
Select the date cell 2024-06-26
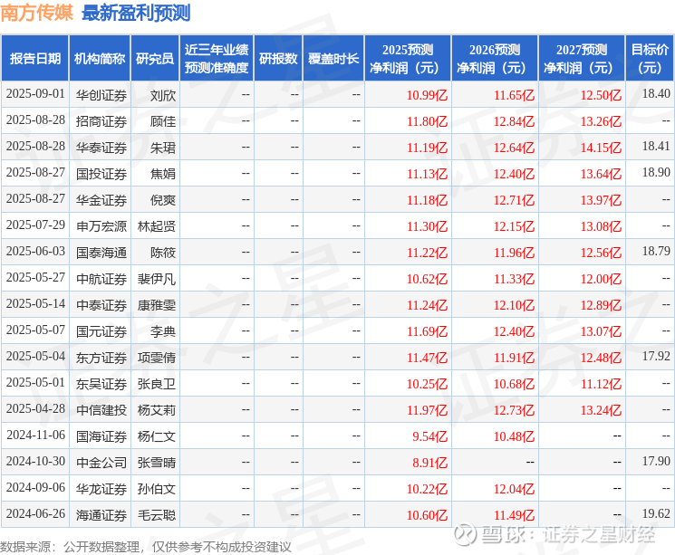(x=35, y=513)
